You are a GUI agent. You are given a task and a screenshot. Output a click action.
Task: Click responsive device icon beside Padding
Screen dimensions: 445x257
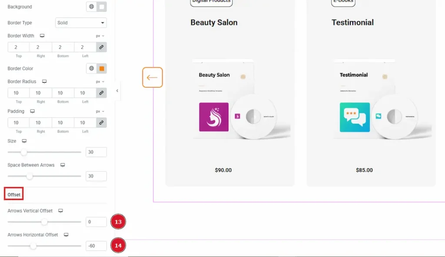point(32,111)
